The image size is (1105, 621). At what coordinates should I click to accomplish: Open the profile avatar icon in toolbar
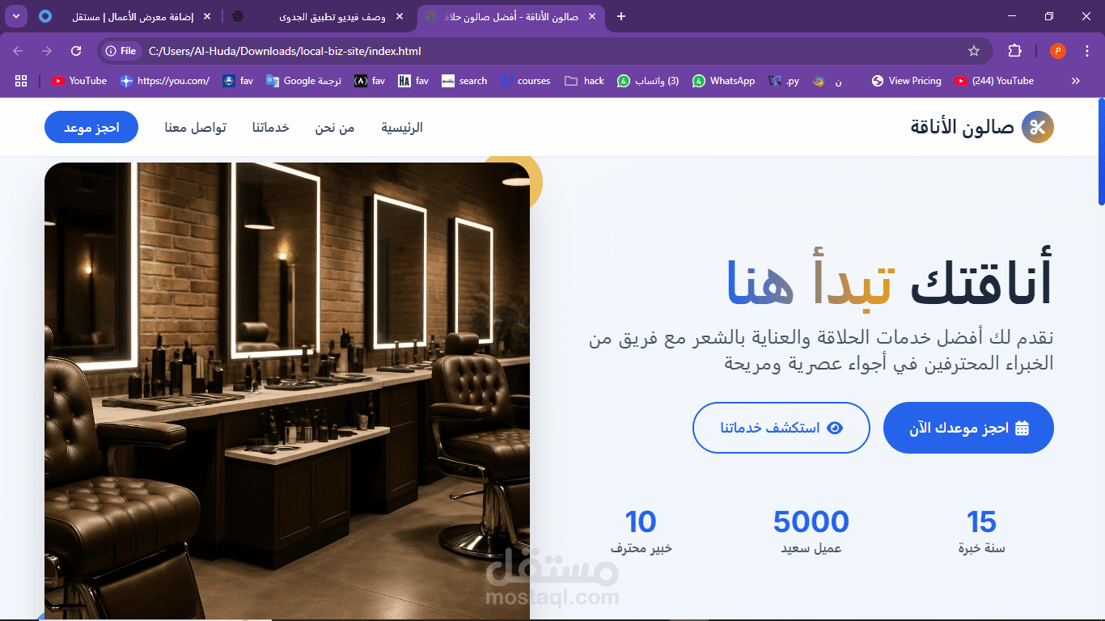click(x=1058, y=51)
